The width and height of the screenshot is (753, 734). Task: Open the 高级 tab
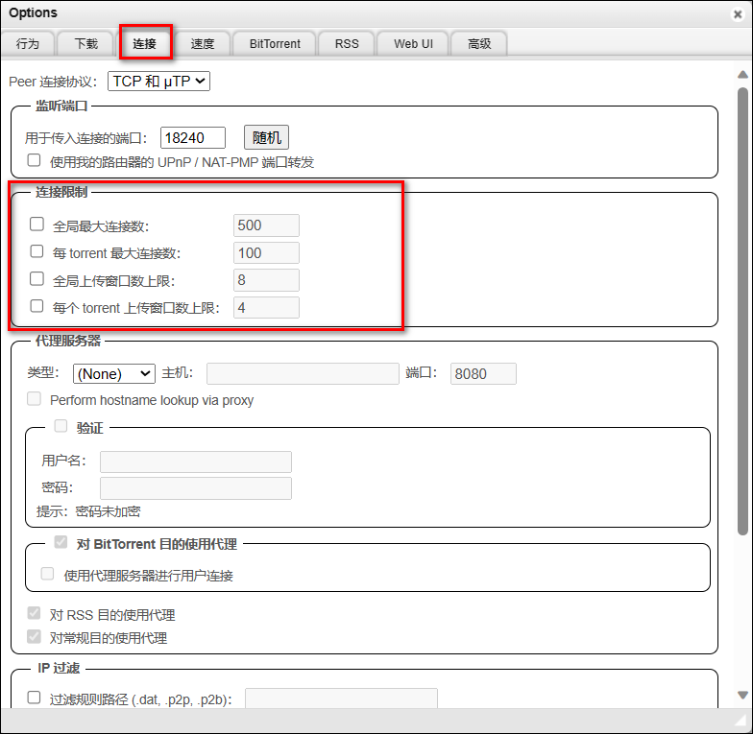click(479, 44)
